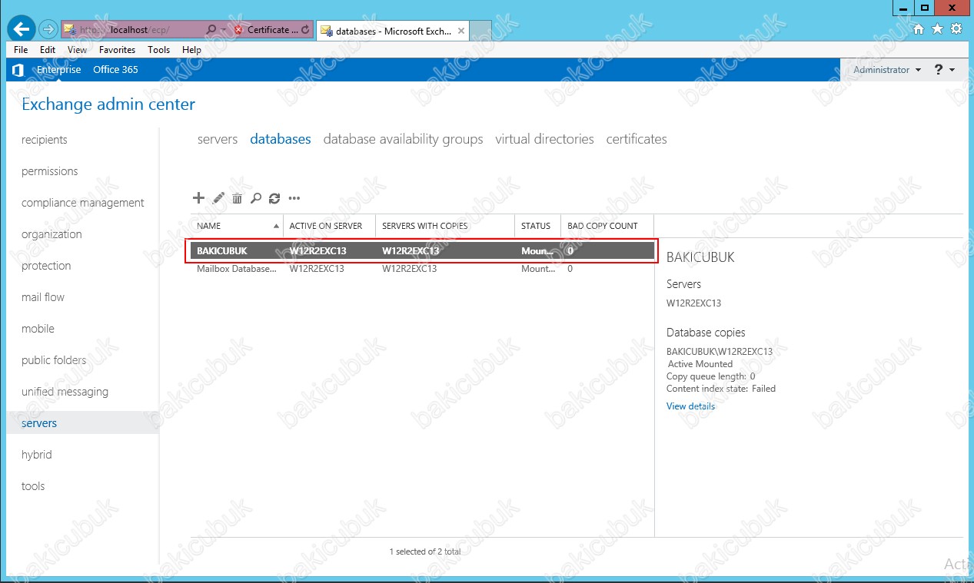Click the Office 365 link in header

point(115,70)
